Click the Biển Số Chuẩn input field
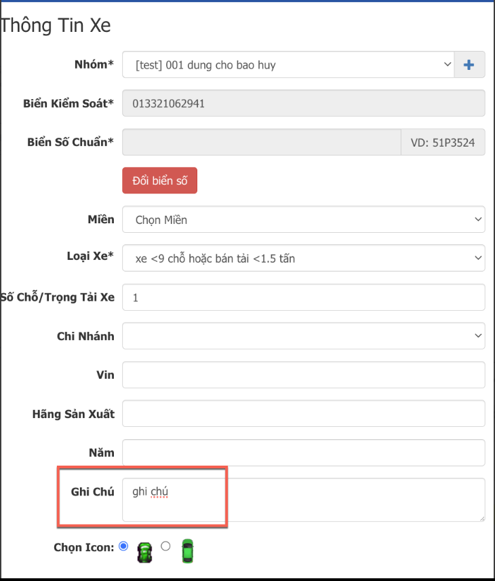Image resolution: width=495 pixels, height=581 pixels. [262, 143]
